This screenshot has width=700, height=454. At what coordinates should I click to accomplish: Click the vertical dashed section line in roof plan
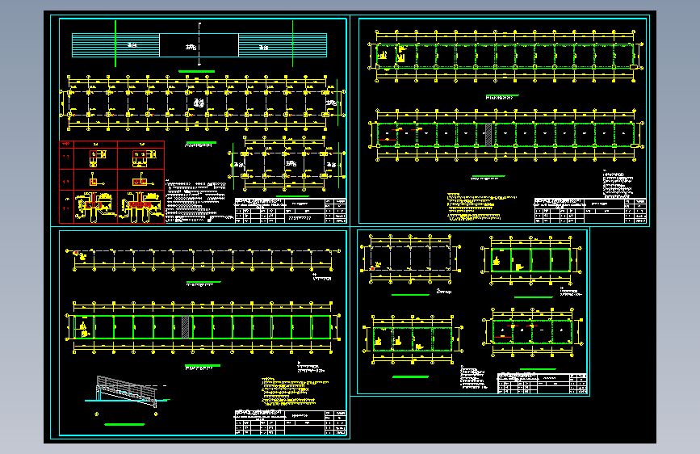click(x=199, y=44)
